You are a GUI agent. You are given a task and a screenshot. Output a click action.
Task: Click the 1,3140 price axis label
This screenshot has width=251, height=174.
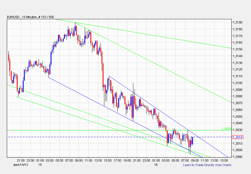tap(238, 56)
